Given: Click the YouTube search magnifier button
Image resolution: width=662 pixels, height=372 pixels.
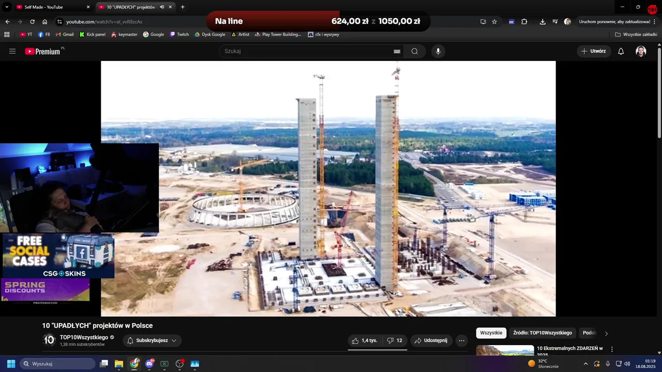Looking at the screenshot, I should coord(415,51).
